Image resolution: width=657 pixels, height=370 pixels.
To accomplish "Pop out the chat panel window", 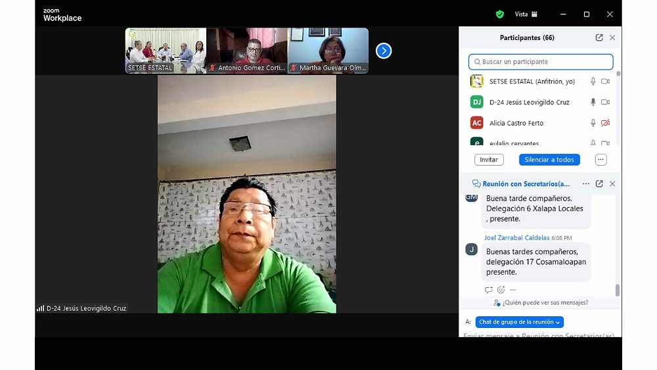I will coord(599,184).
